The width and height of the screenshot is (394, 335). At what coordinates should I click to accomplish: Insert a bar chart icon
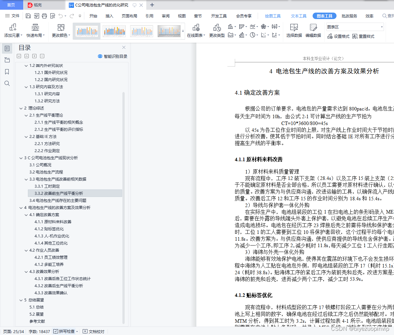(x=242, y=27)
